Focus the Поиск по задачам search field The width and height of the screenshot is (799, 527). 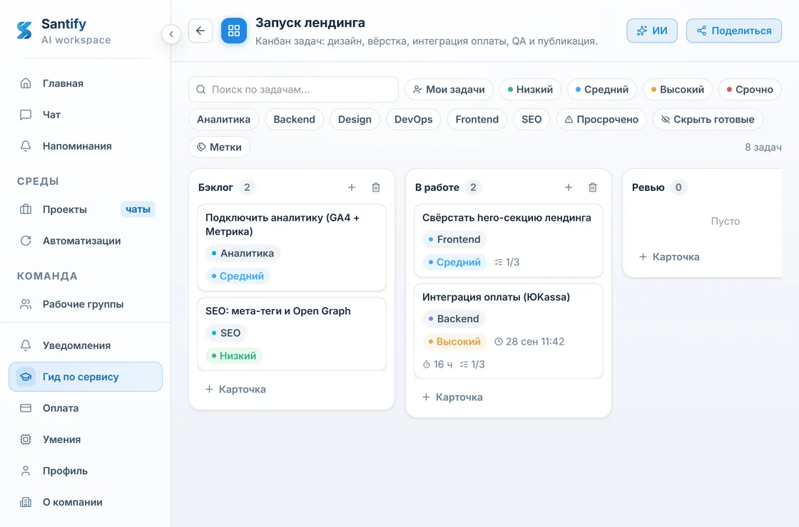tap(293, 90)
